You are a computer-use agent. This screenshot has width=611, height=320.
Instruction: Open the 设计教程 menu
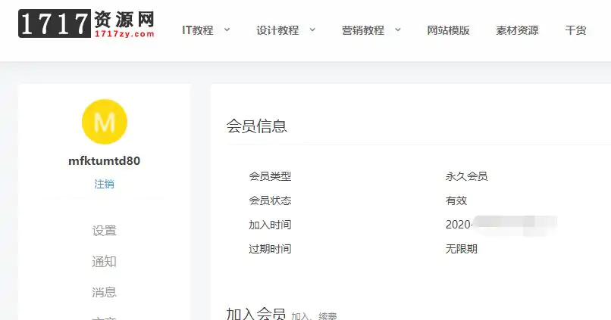click(x=277, y=30)
